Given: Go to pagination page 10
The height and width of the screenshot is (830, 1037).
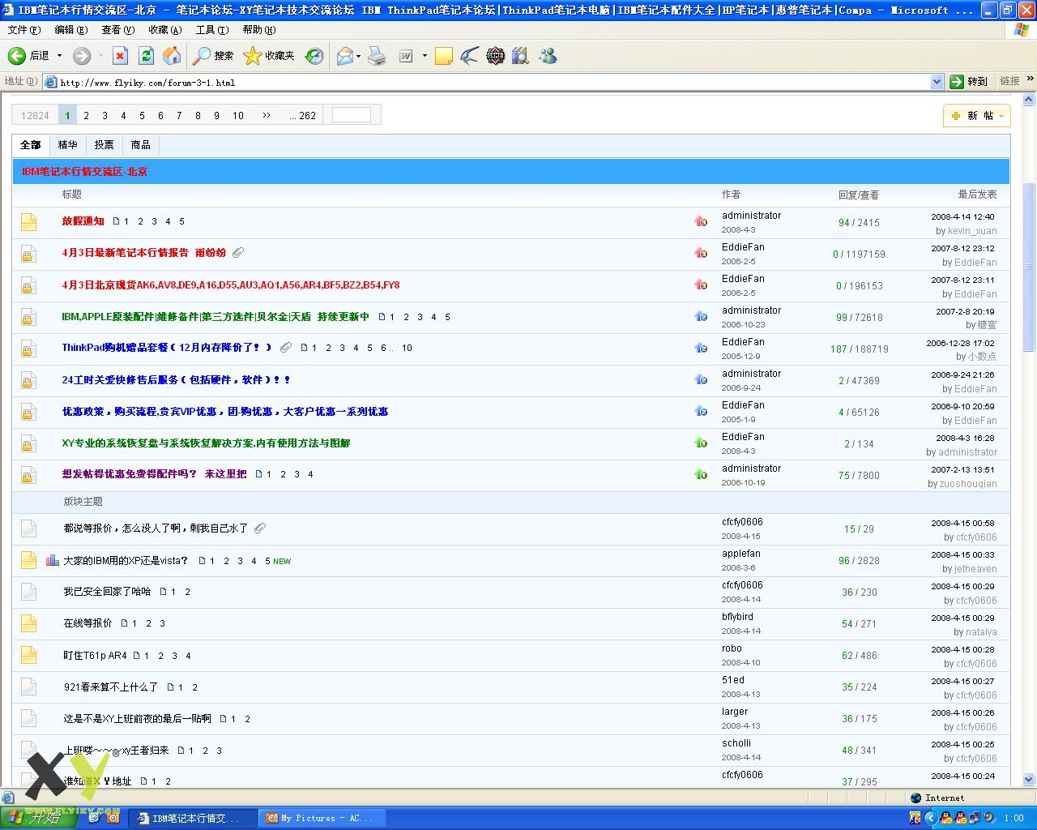Looking at the screenshot, I should (238, 115).
